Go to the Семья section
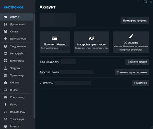153x129 pixels. tap(16, 31)
